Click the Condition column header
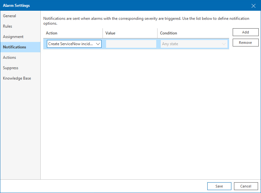This screenshot has height=193, width=261. pos(193,33)
